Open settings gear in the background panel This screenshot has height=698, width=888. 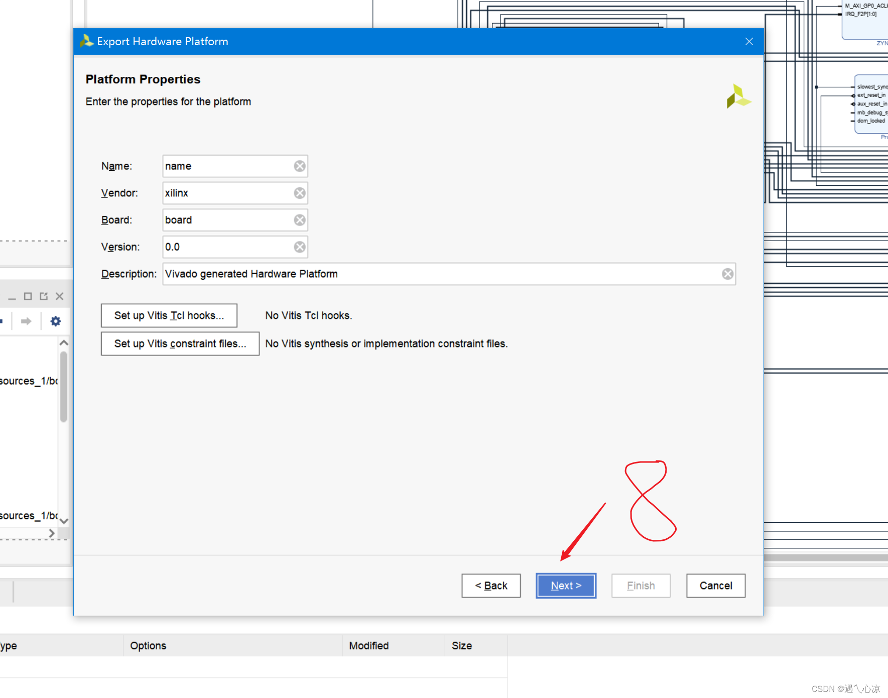[56, 321]
